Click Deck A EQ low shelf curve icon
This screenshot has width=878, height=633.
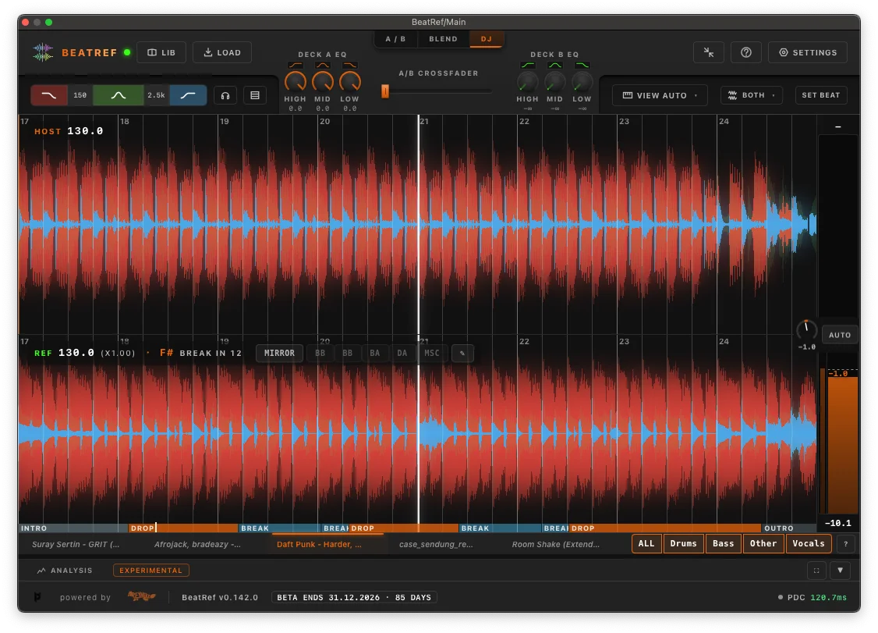(x=350, y=65)
